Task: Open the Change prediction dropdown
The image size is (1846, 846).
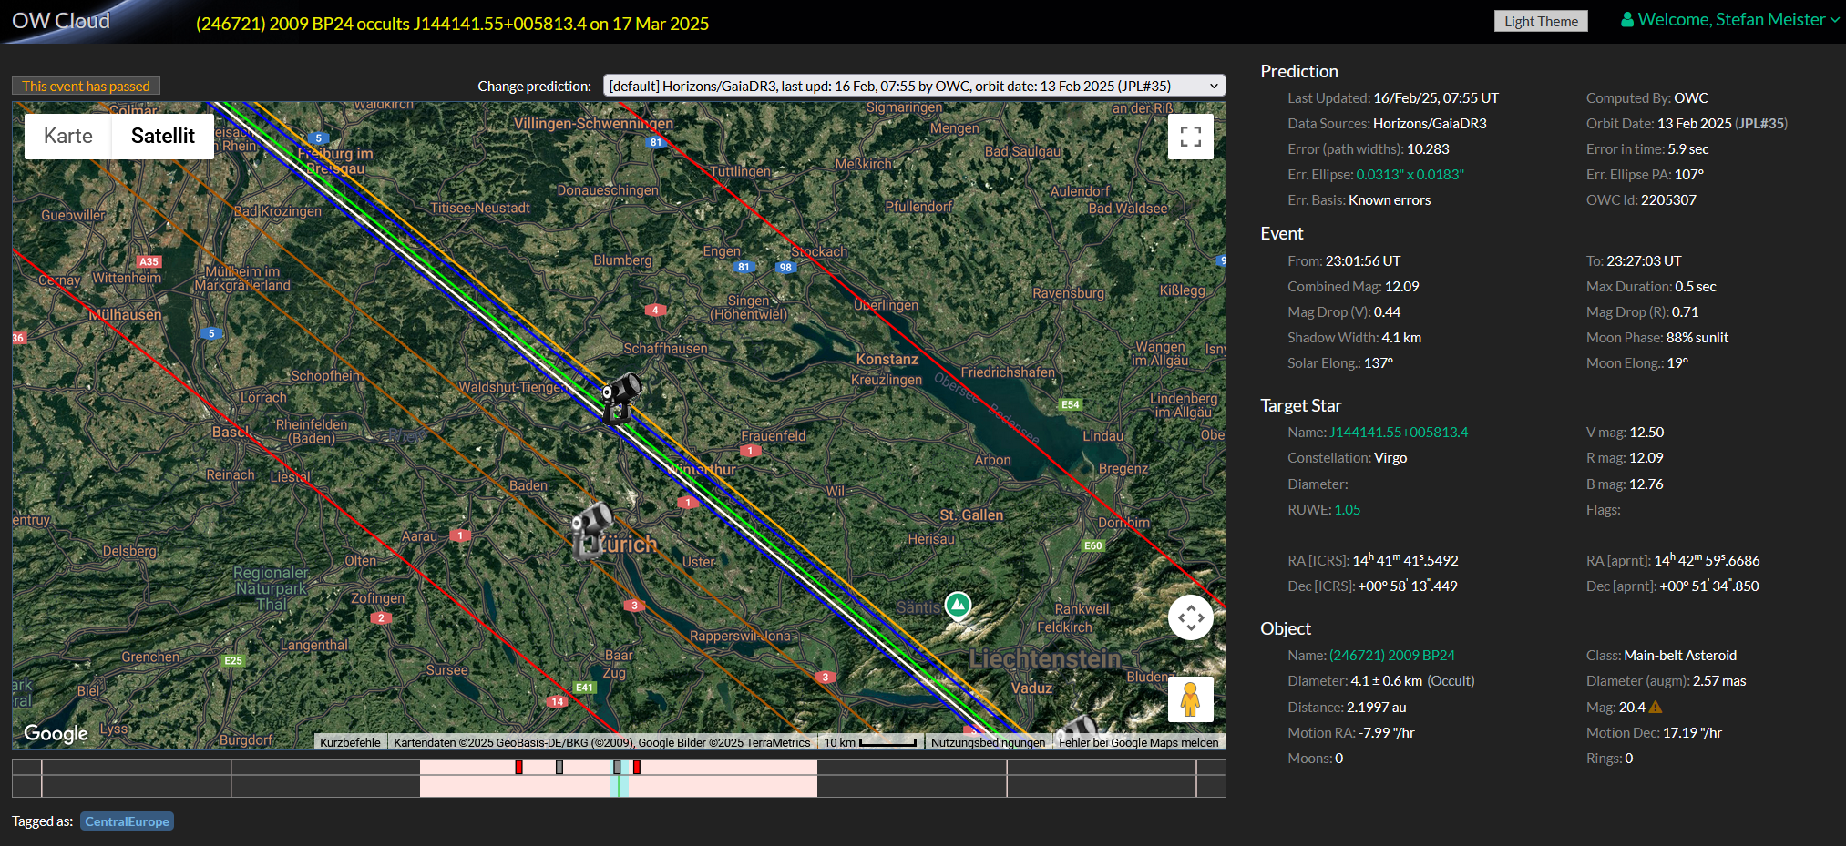Action: (913, 86)
